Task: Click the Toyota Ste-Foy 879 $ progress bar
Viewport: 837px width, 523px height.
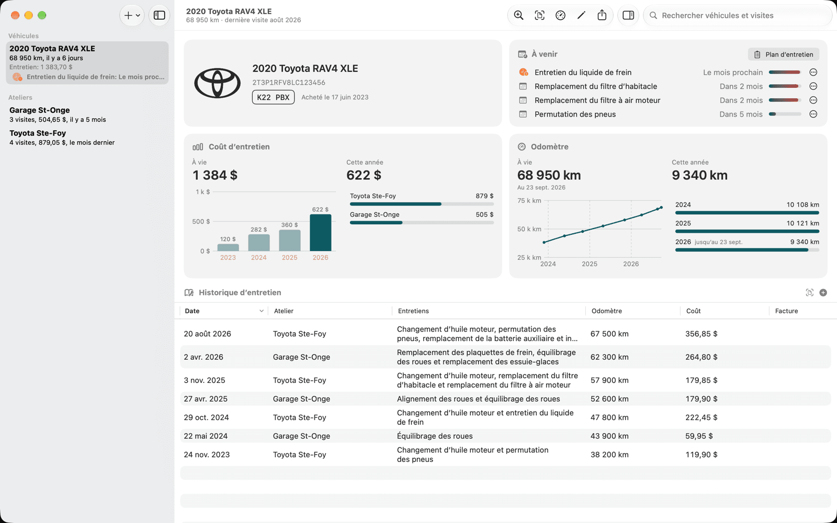Action: coord(422,204)
